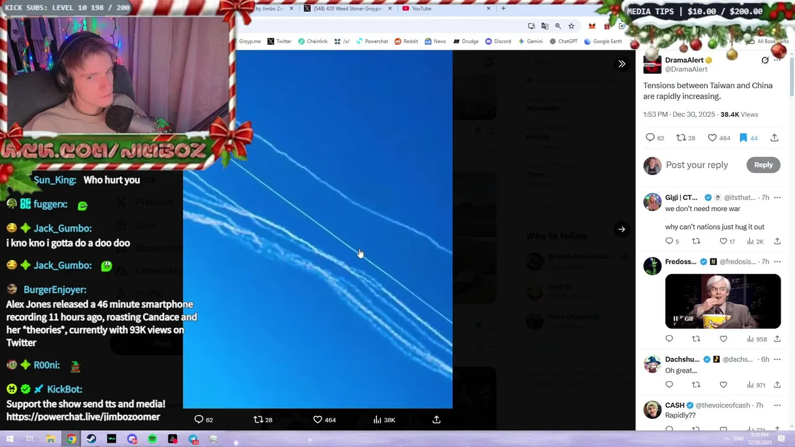Like Dachshu's 'Oh great...' reply
The image size is (795, 447).
723,385
